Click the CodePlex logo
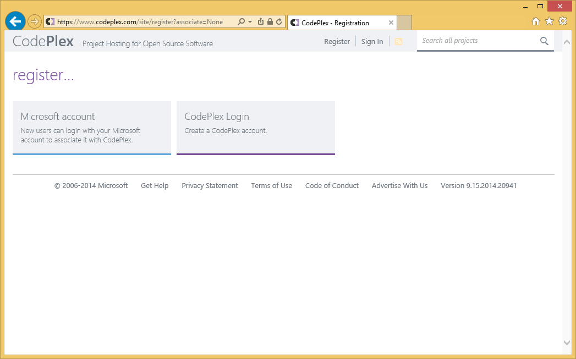This screenshot has height=359, width=576. tap(43, 41)
